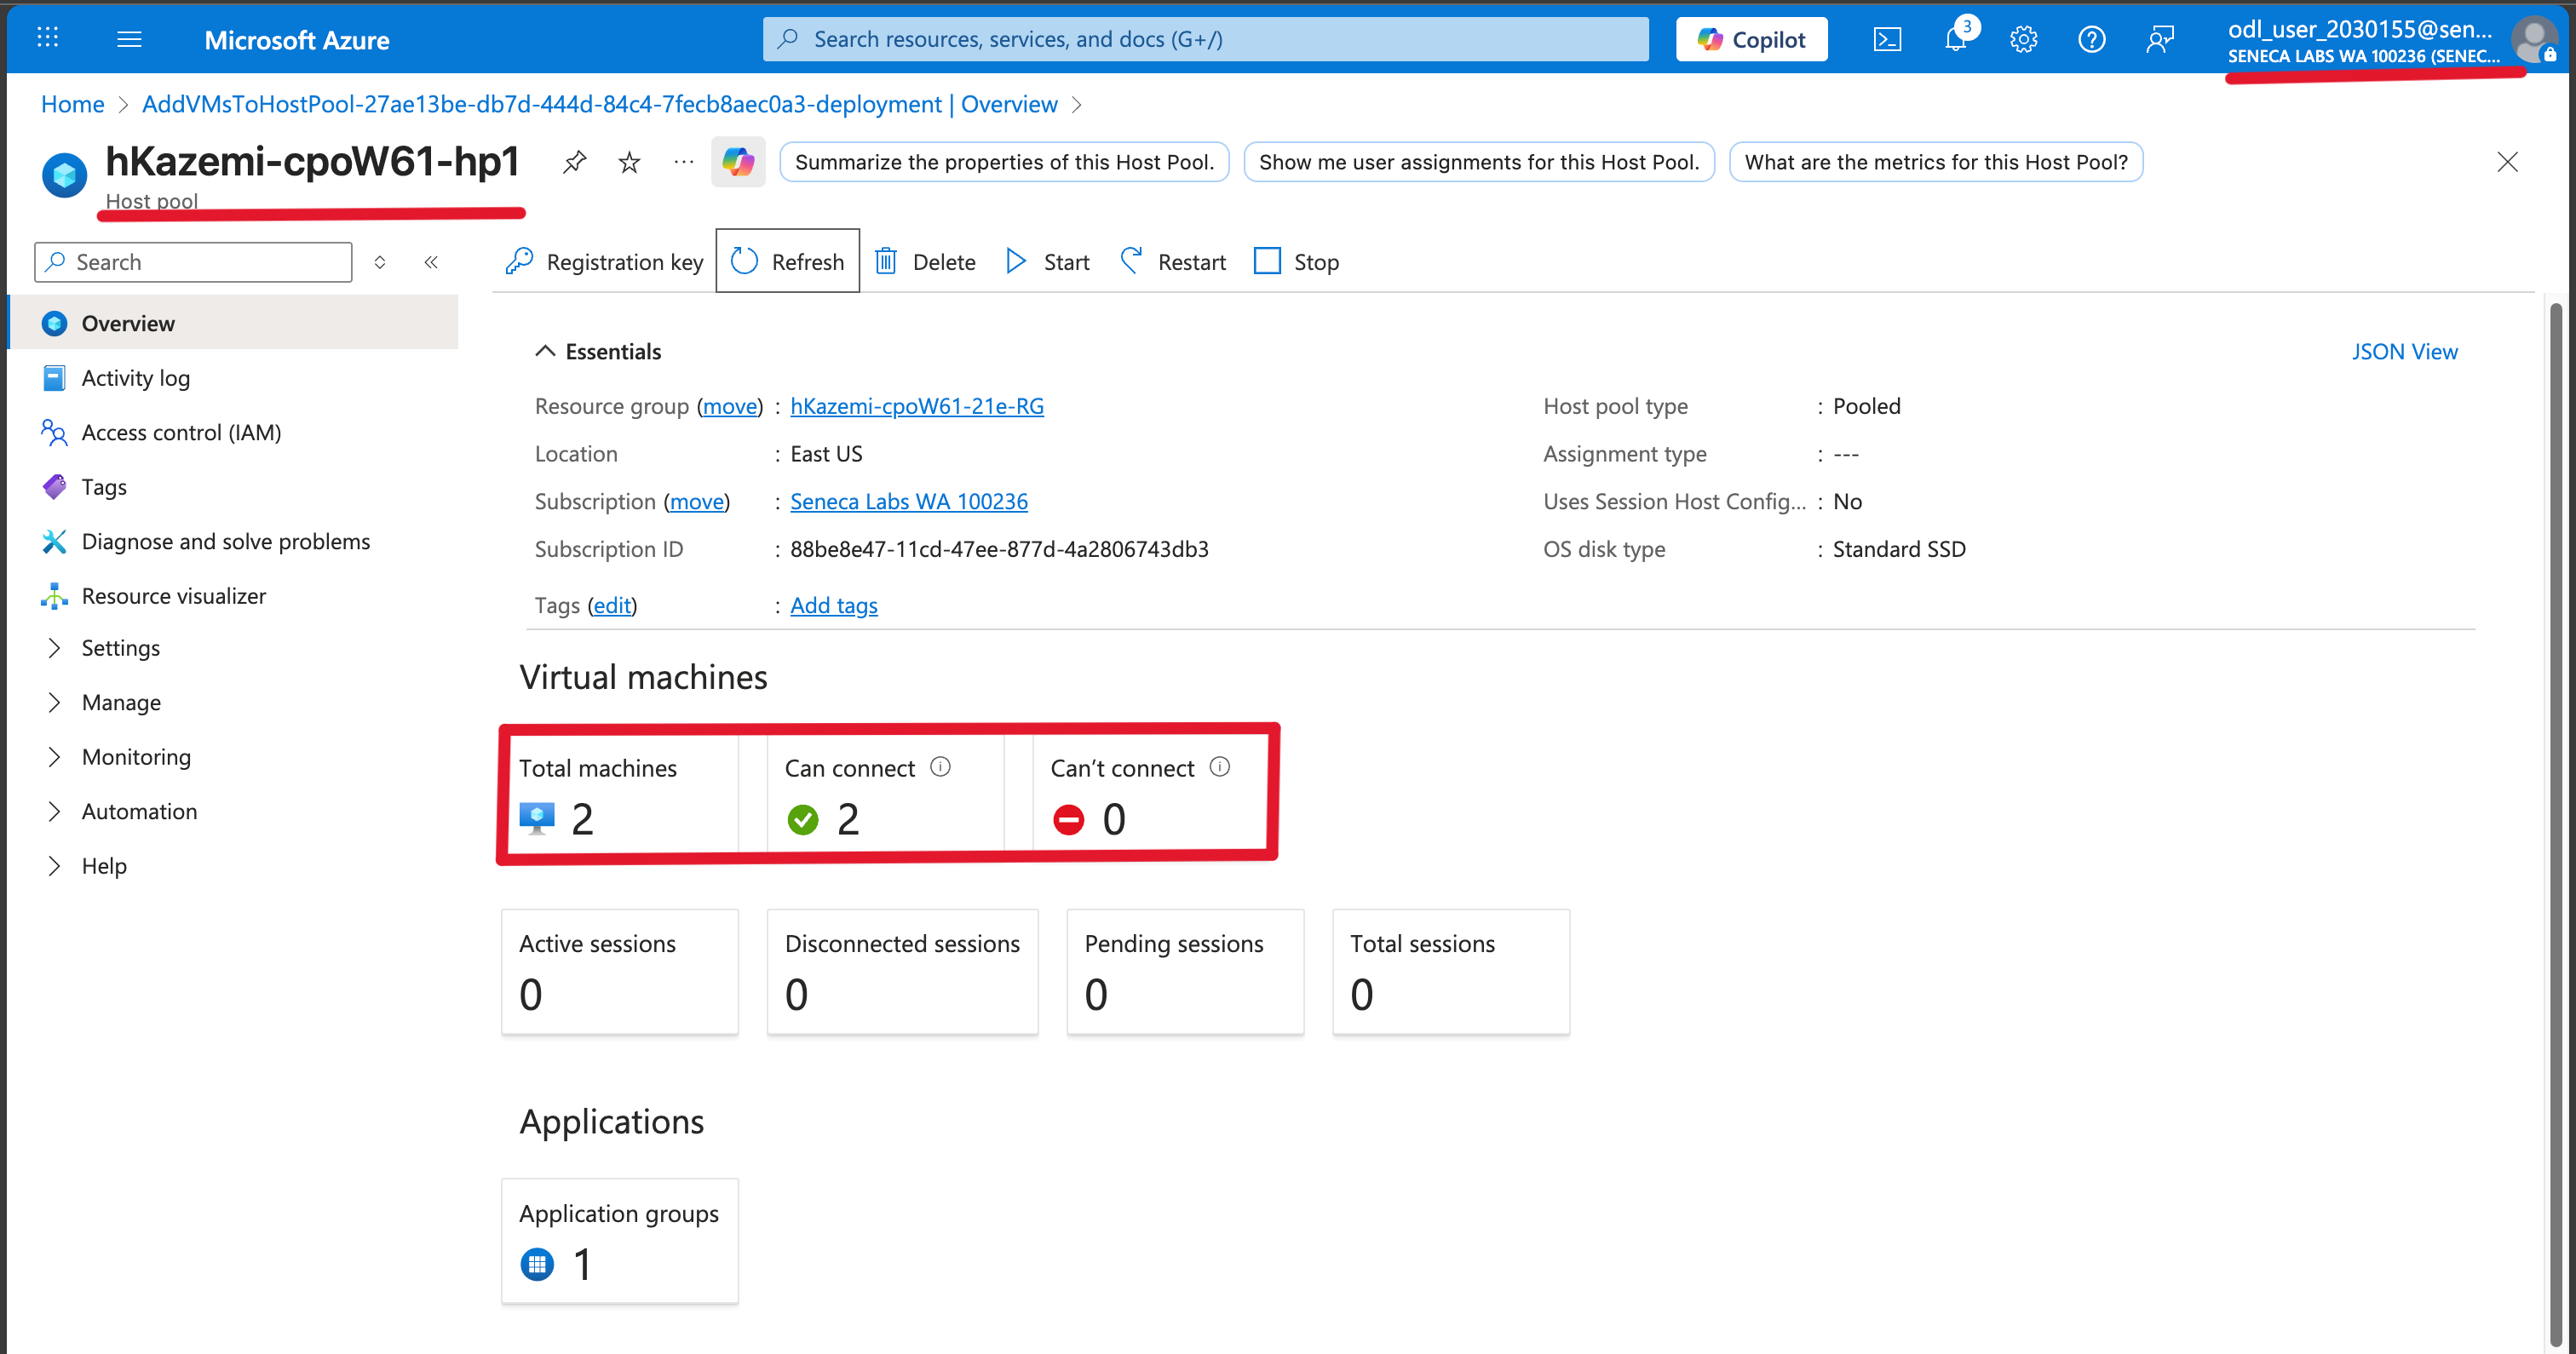Open the portal hamburger menu
Image resolution: width=2576 pixels, height=1354 pixels.
coord(129,39)
